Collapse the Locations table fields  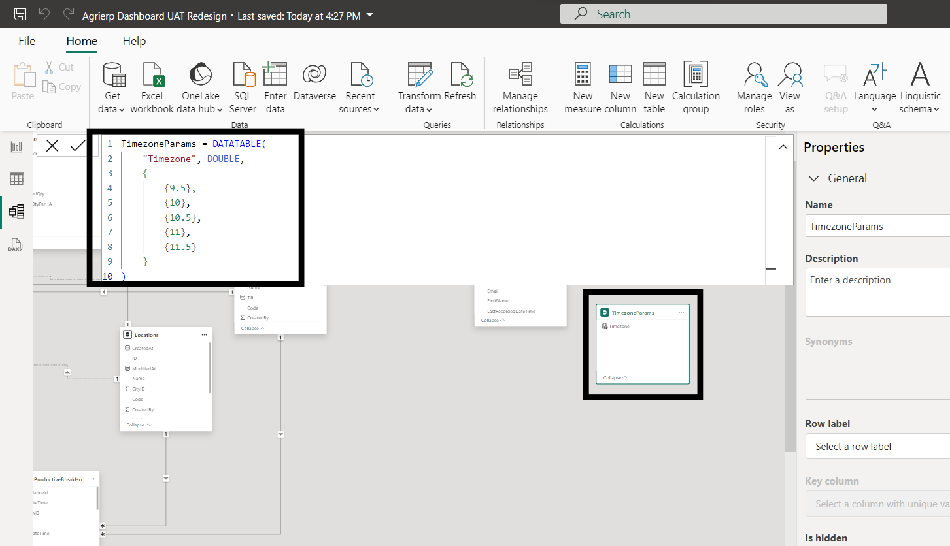[137, 425]
